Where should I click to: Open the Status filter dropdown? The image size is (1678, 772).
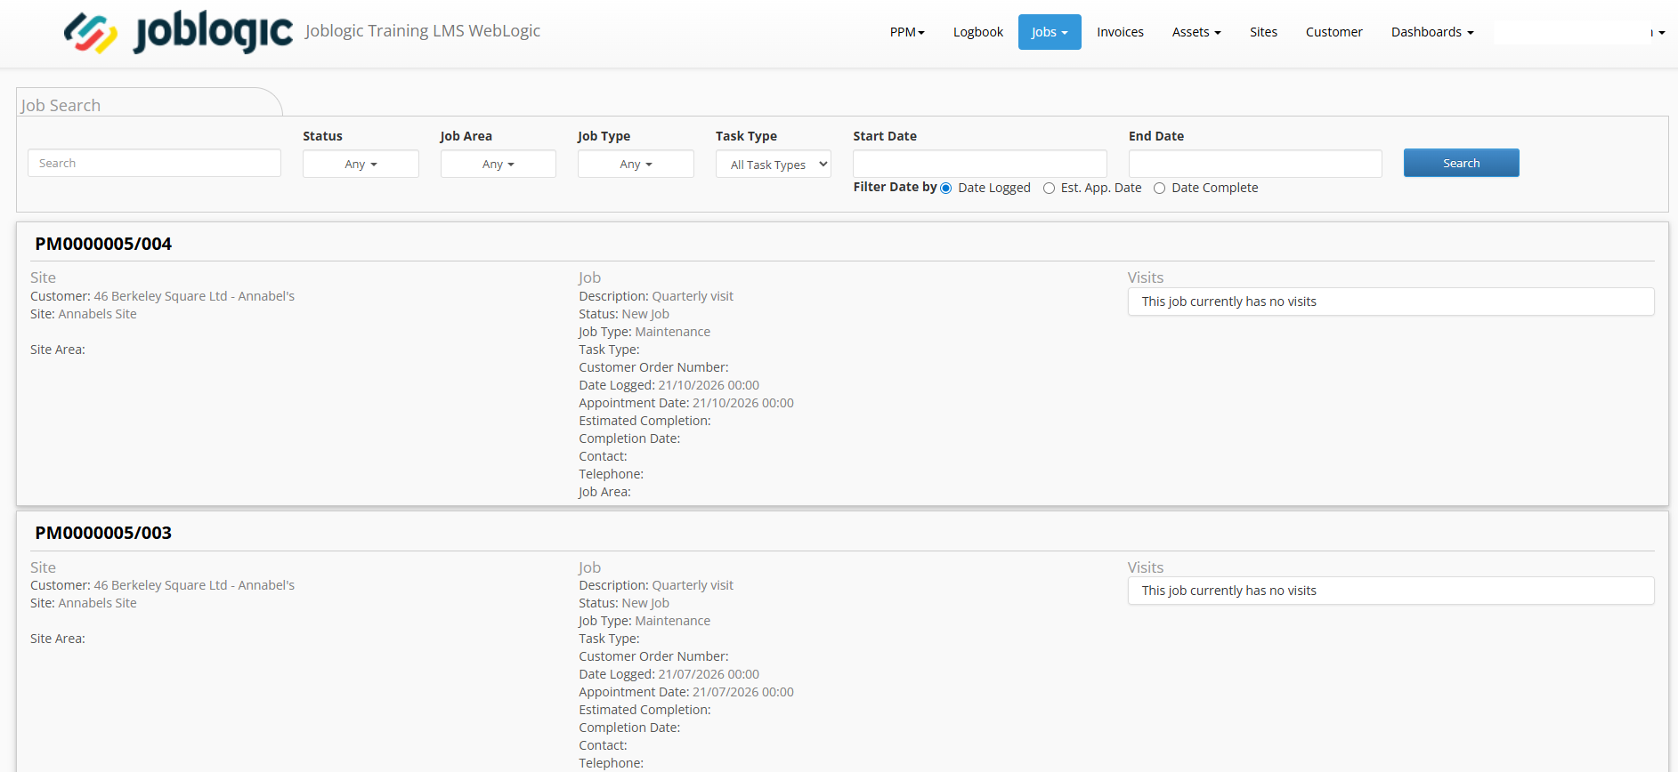click(361, 164)
